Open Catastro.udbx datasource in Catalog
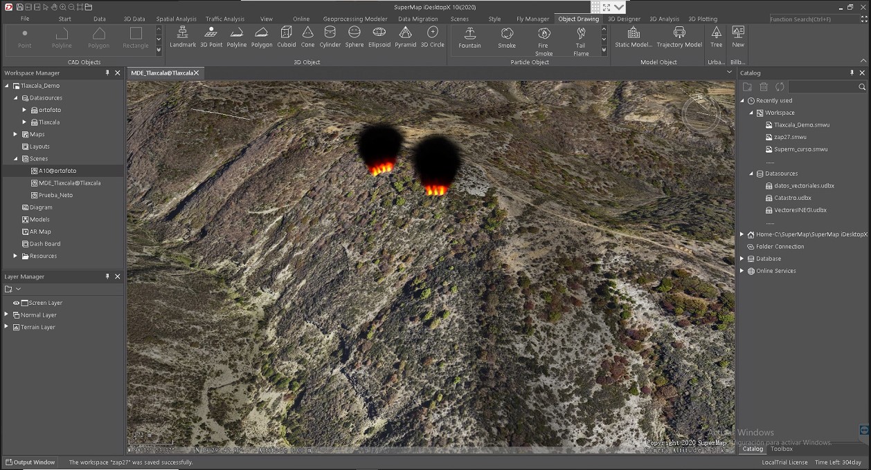 792,198
